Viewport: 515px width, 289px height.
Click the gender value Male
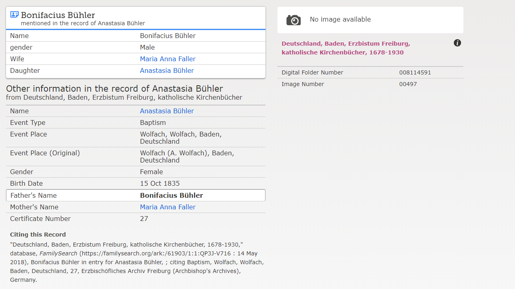tap(147, 47)
